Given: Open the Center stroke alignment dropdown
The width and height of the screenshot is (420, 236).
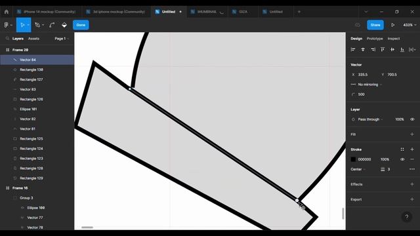Looking at the screenshot, I should click(x=358, y=169).
